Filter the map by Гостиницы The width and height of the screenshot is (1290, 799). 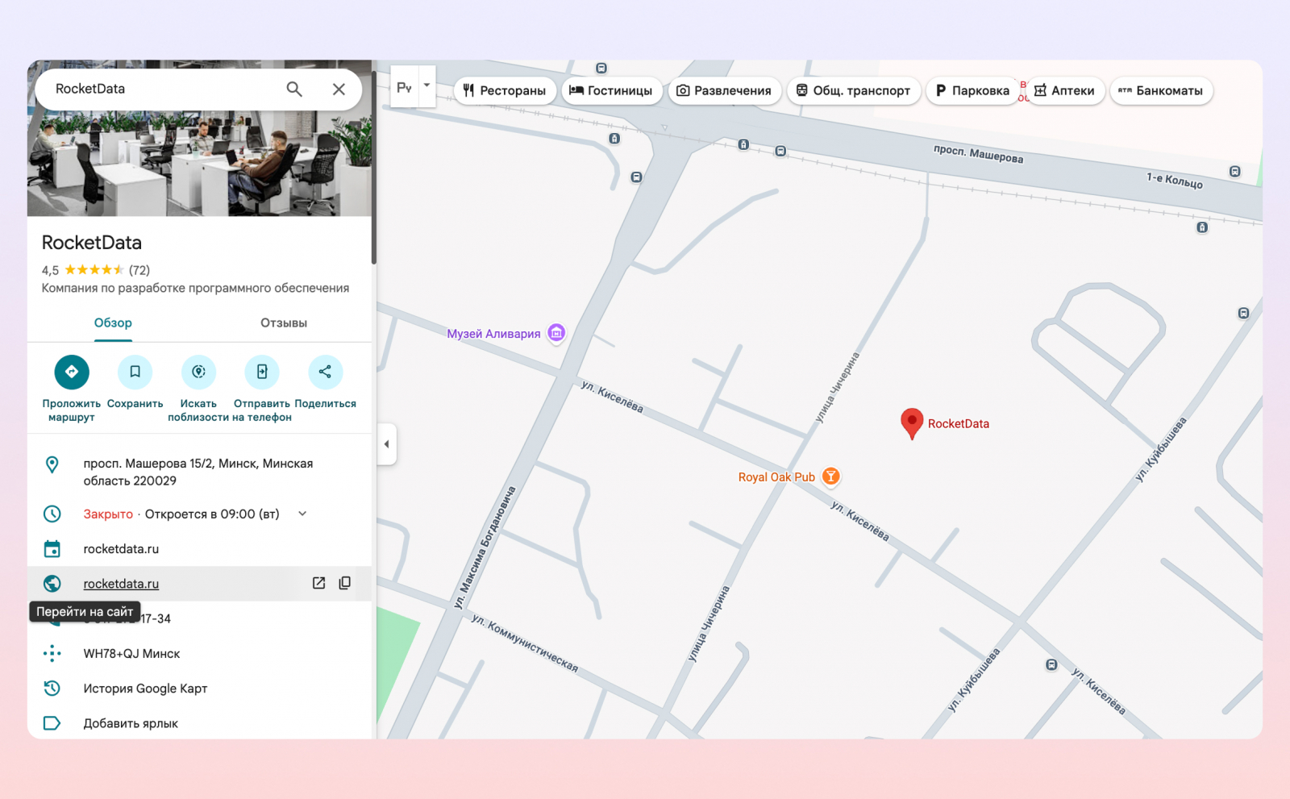pos(611,91)
